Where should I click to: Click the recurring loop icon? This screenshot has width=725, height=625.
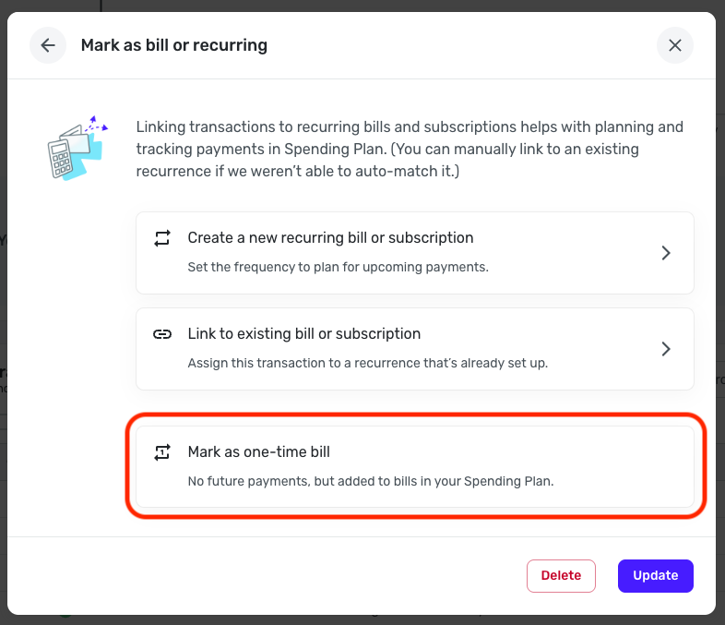click(162, 238)
